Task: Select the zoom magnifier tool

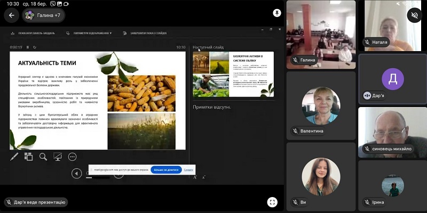Action: coord(43,157)
